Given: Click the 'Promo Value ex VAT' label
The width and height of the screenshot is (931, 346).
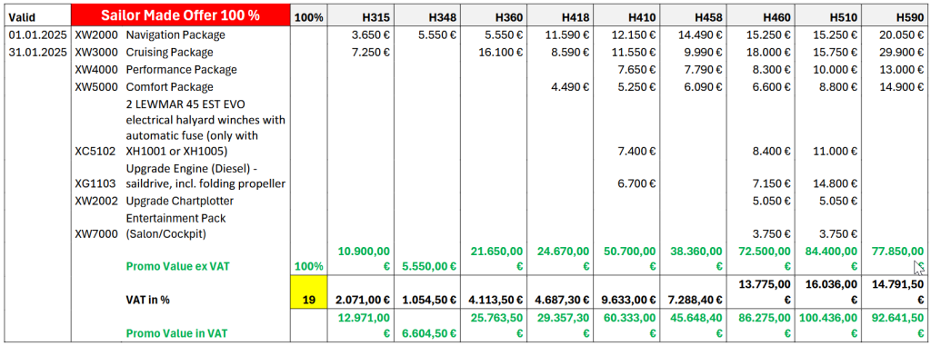Looking at the screenshot, I should (x=177, y=266).
